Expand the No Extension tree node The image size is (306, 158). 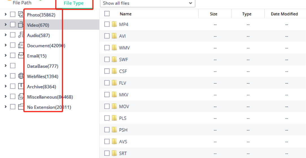click(x=5, y=107)
